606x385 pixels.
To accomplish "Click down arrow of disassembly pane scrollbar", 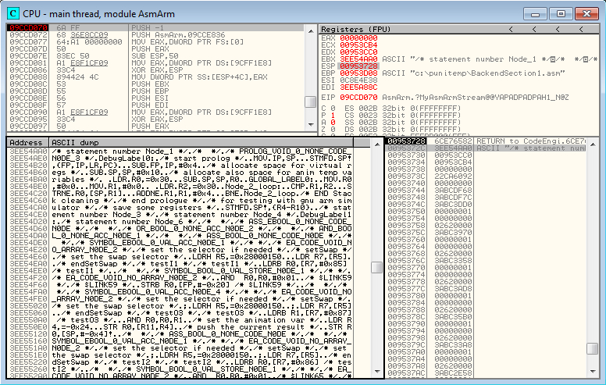I will coord(310,125).
